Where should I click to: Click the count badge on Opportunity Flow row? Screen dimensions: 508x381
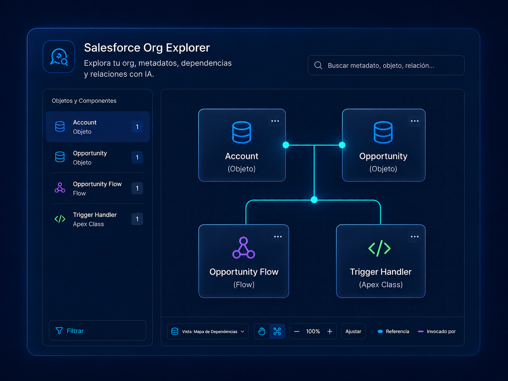[137, 188]
